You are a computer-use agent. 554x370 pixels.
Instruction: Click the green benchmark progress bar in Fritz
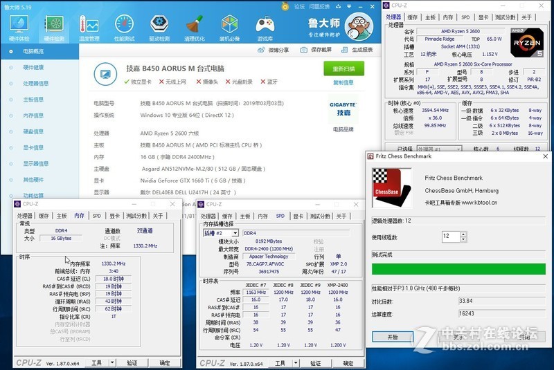458,269
